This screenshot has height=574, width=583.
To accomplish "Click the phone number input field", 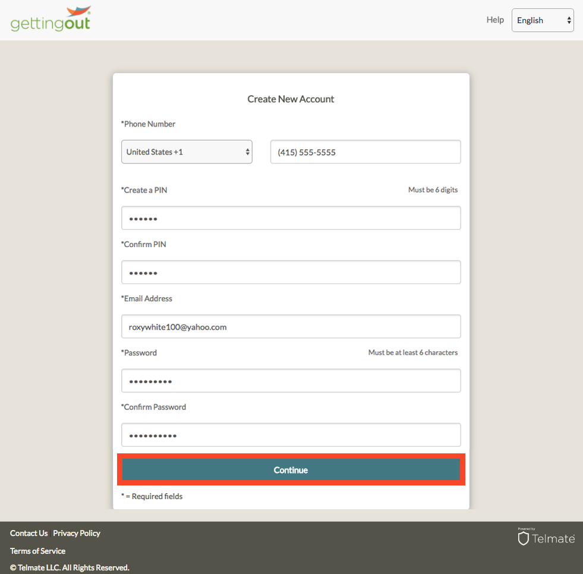I will (x=365, y=152).
